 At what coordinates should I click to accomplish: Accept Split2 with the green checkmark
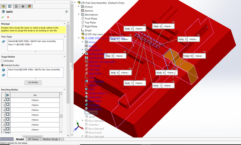pyautogui.click(x=3, y=17)
